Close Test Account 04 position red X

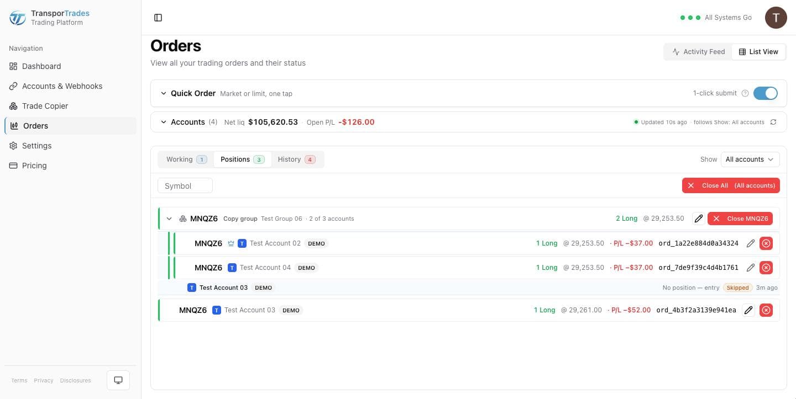tap(766, 268)
